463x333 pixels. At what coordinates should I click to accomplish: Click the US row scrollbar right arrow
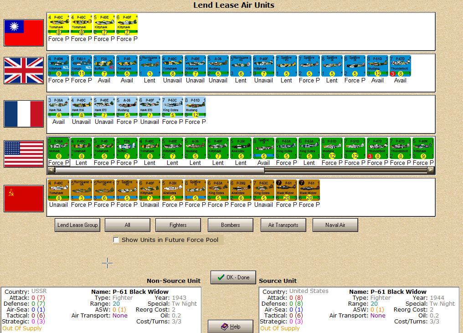[x=431, y=170]
